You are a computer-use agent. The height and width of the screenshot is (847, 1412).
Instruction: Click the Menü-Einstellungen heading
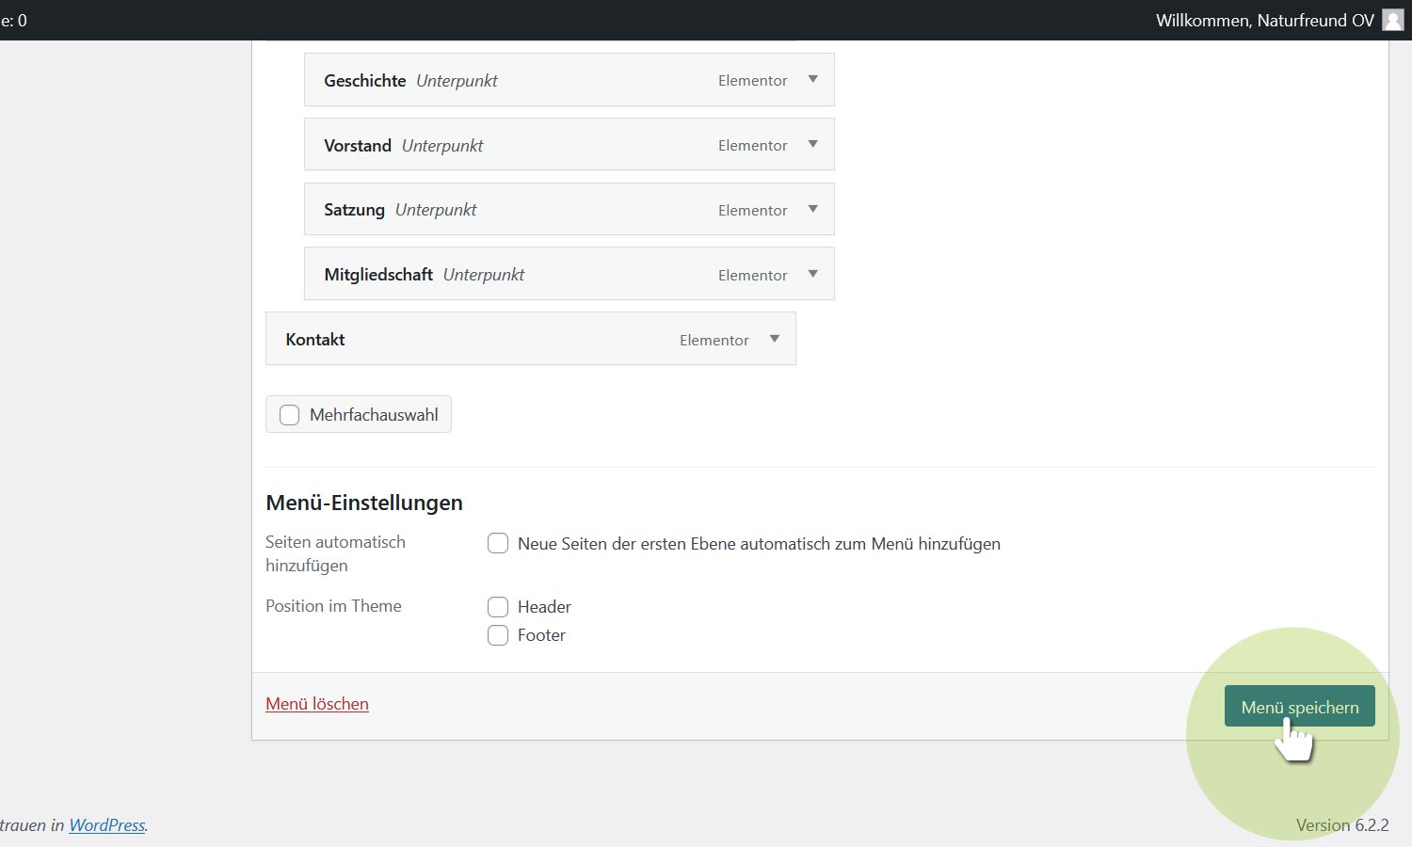pyautogui.click(x=364, y=503)
